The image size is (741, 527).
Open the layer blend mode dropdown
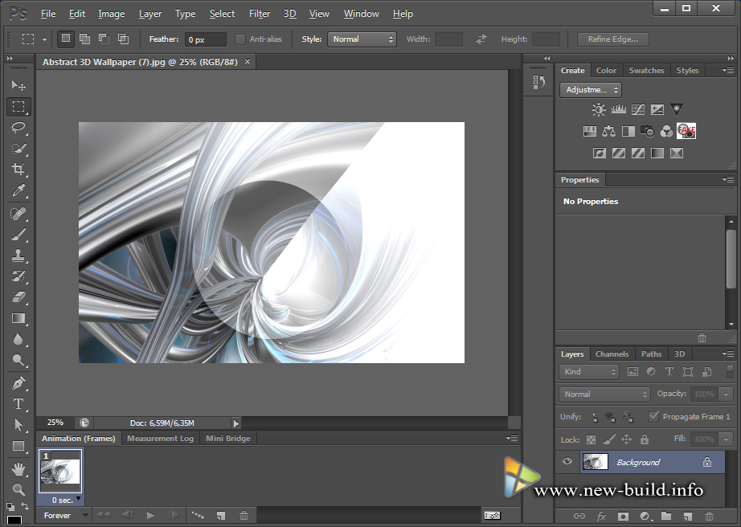(604, 394)
